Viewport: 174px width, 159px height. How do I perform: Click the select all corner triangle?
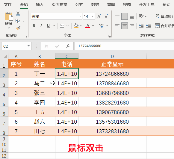pos(5,56)
